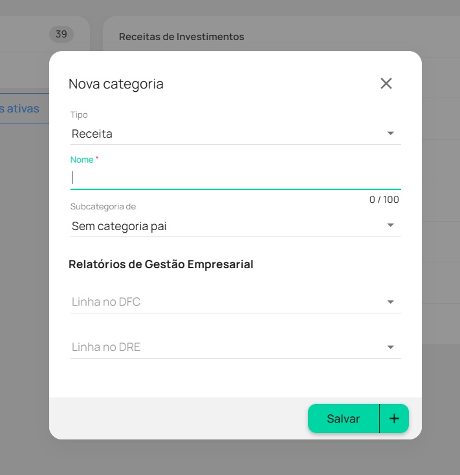Image resolution: width=460 pixels, height=475 pixels.
Task: Click the Relatórios de Gestão Empresarial heading
Action: (160, 264)
